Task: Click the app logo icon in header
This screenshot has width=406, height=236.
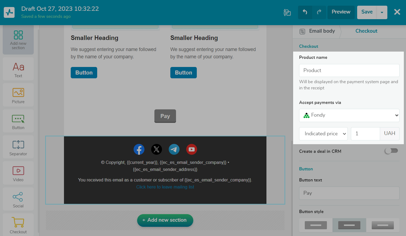Action: 9,12
